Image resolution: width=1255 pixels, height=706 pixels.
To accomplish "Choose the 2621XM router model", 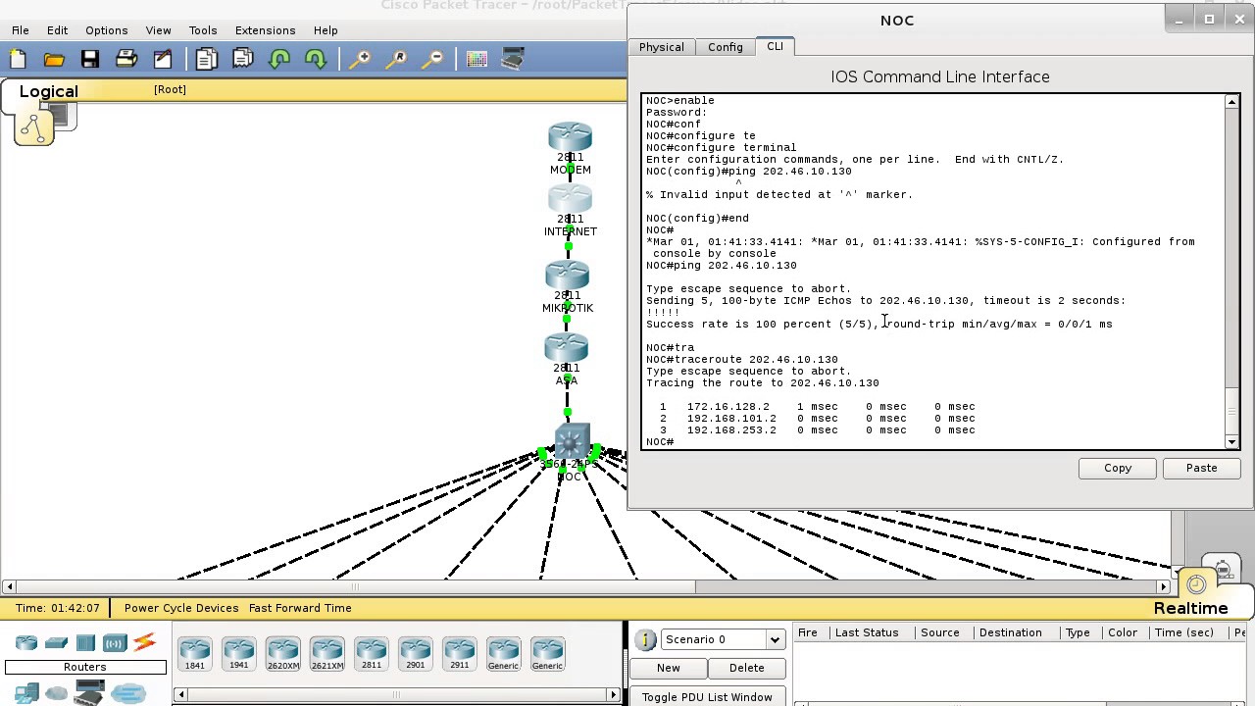I will [x=326, y=654].
